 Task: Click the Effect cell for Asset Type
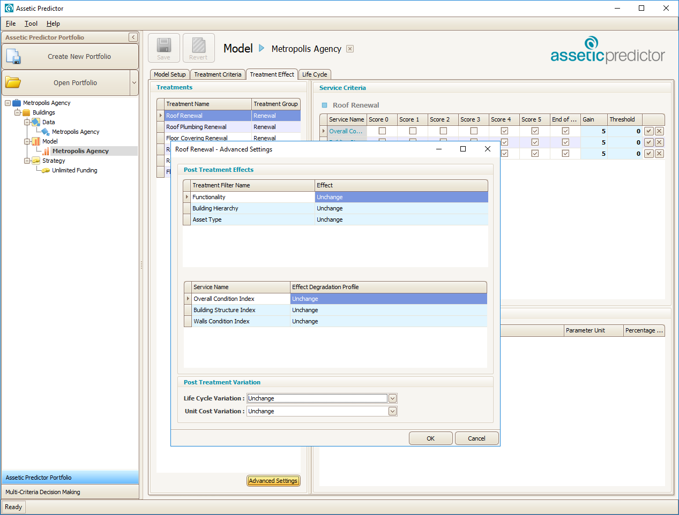[401, 219]
